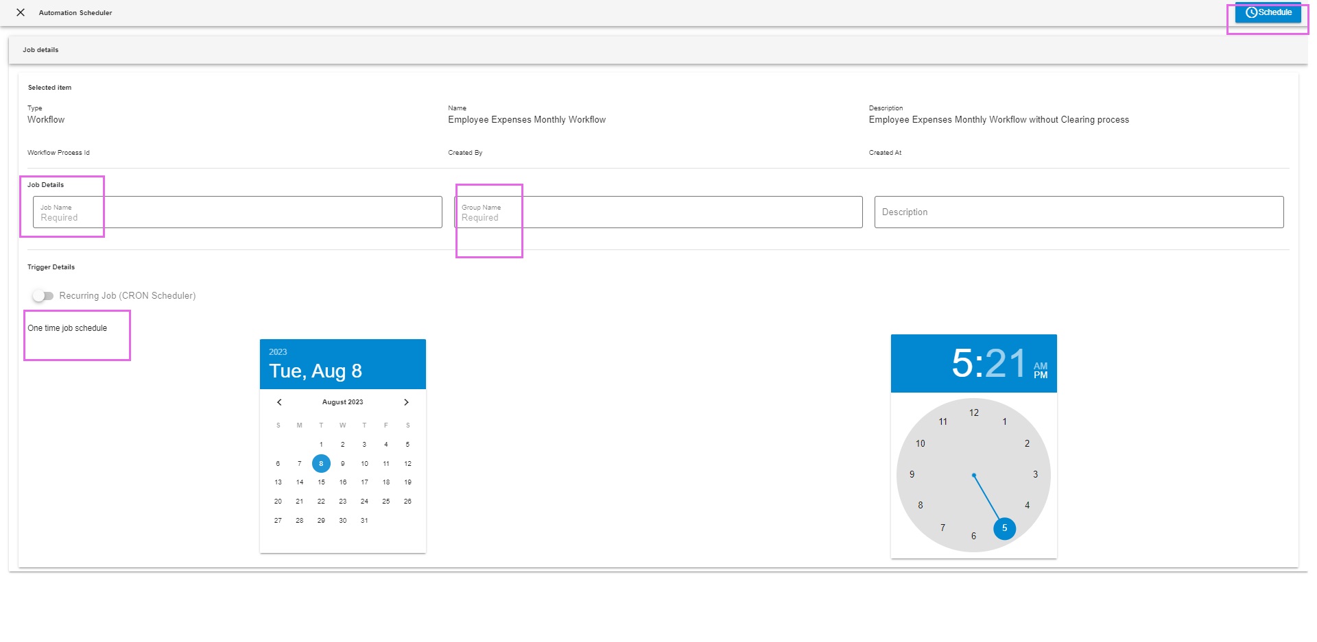Click the Tue, Aug 8 date header
This screenshot has height=642, width=1317.
click(316, 371)
